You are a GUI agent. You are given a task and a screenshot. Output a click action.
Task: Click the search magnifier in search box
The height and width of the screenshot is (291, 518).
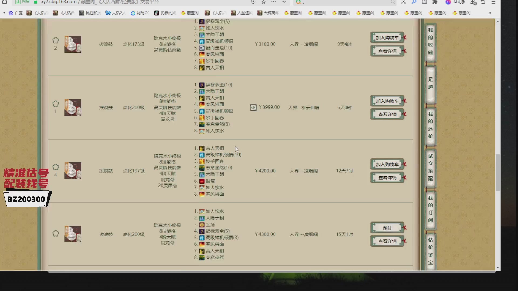click(x=393, y=2)
